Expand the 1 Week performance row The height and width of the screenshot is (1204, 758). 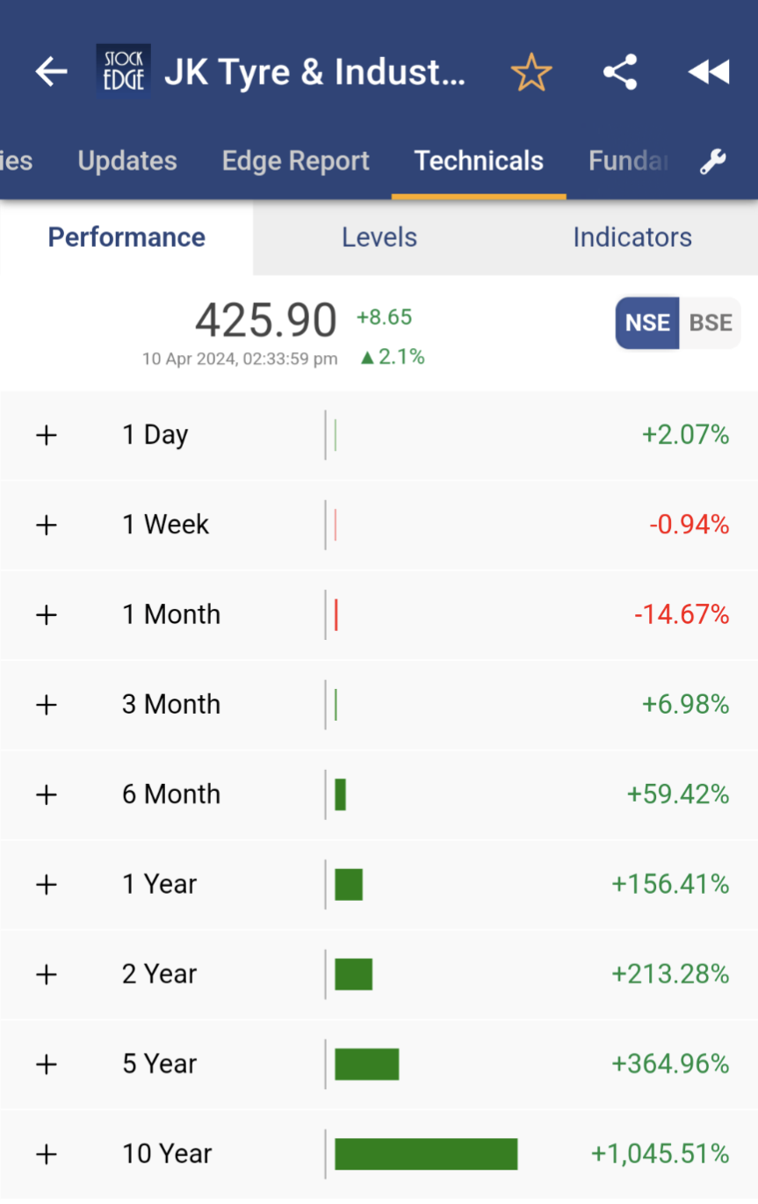click(x=46, y=525)
